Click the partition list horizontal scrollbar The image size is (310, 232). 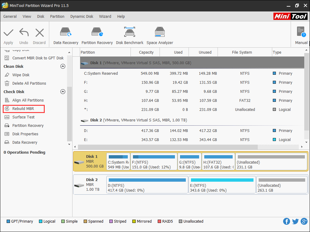coord(168,147)
